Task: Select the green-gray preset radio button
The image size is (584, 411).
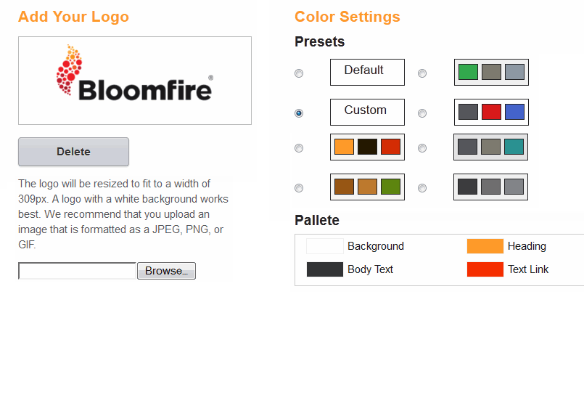Action: coord(422,73)
